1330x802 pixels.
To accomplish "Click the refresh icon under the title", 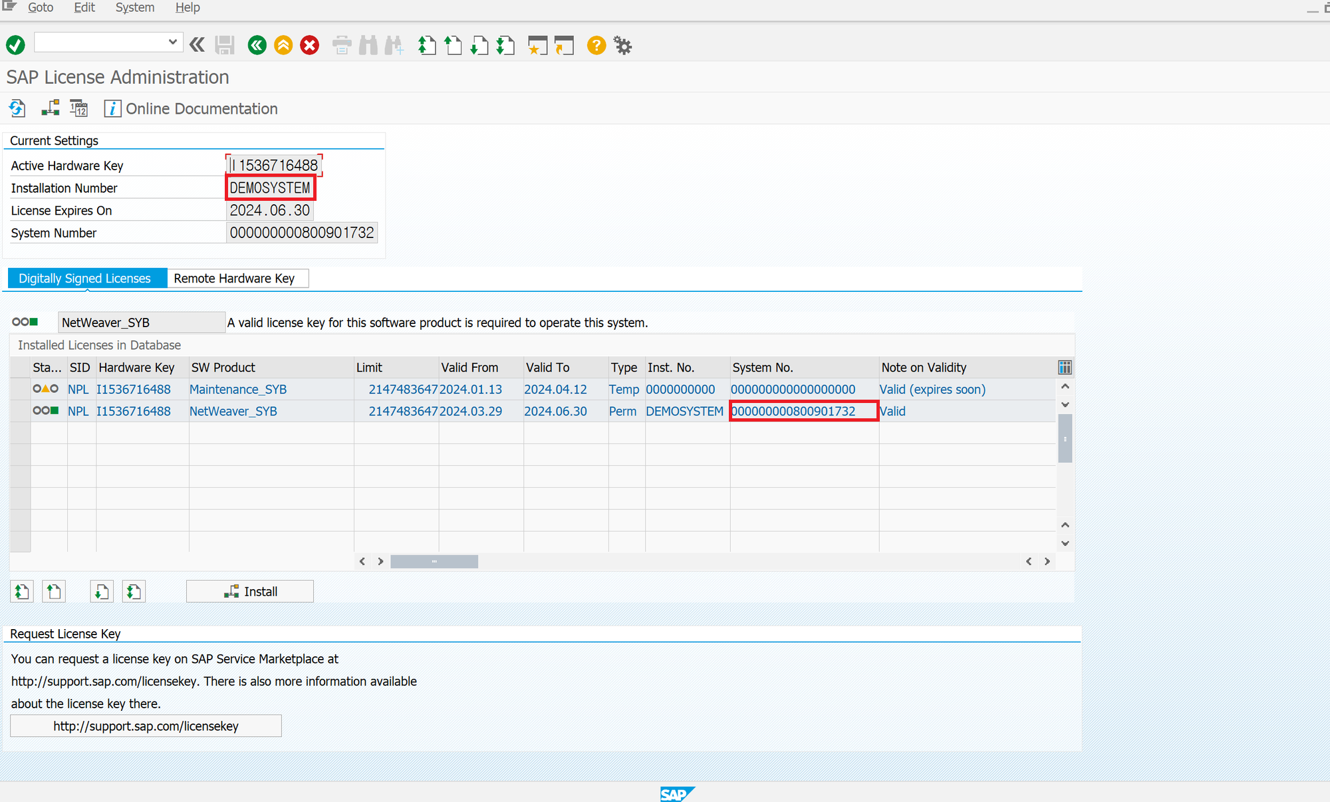I will pos(17,108).
